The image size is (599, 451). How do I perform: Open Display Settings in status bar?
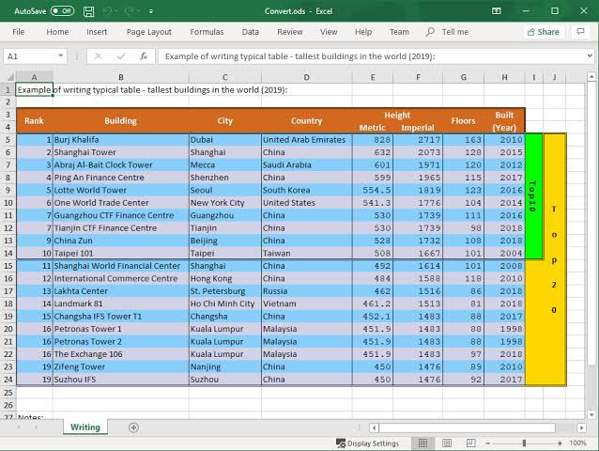pos(367,443)
